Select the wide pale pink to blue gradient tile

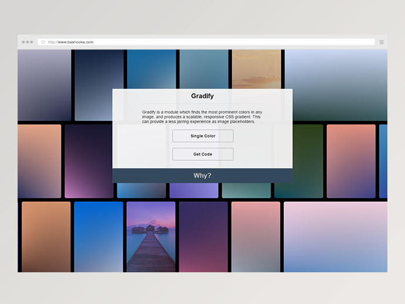(336, 237)
